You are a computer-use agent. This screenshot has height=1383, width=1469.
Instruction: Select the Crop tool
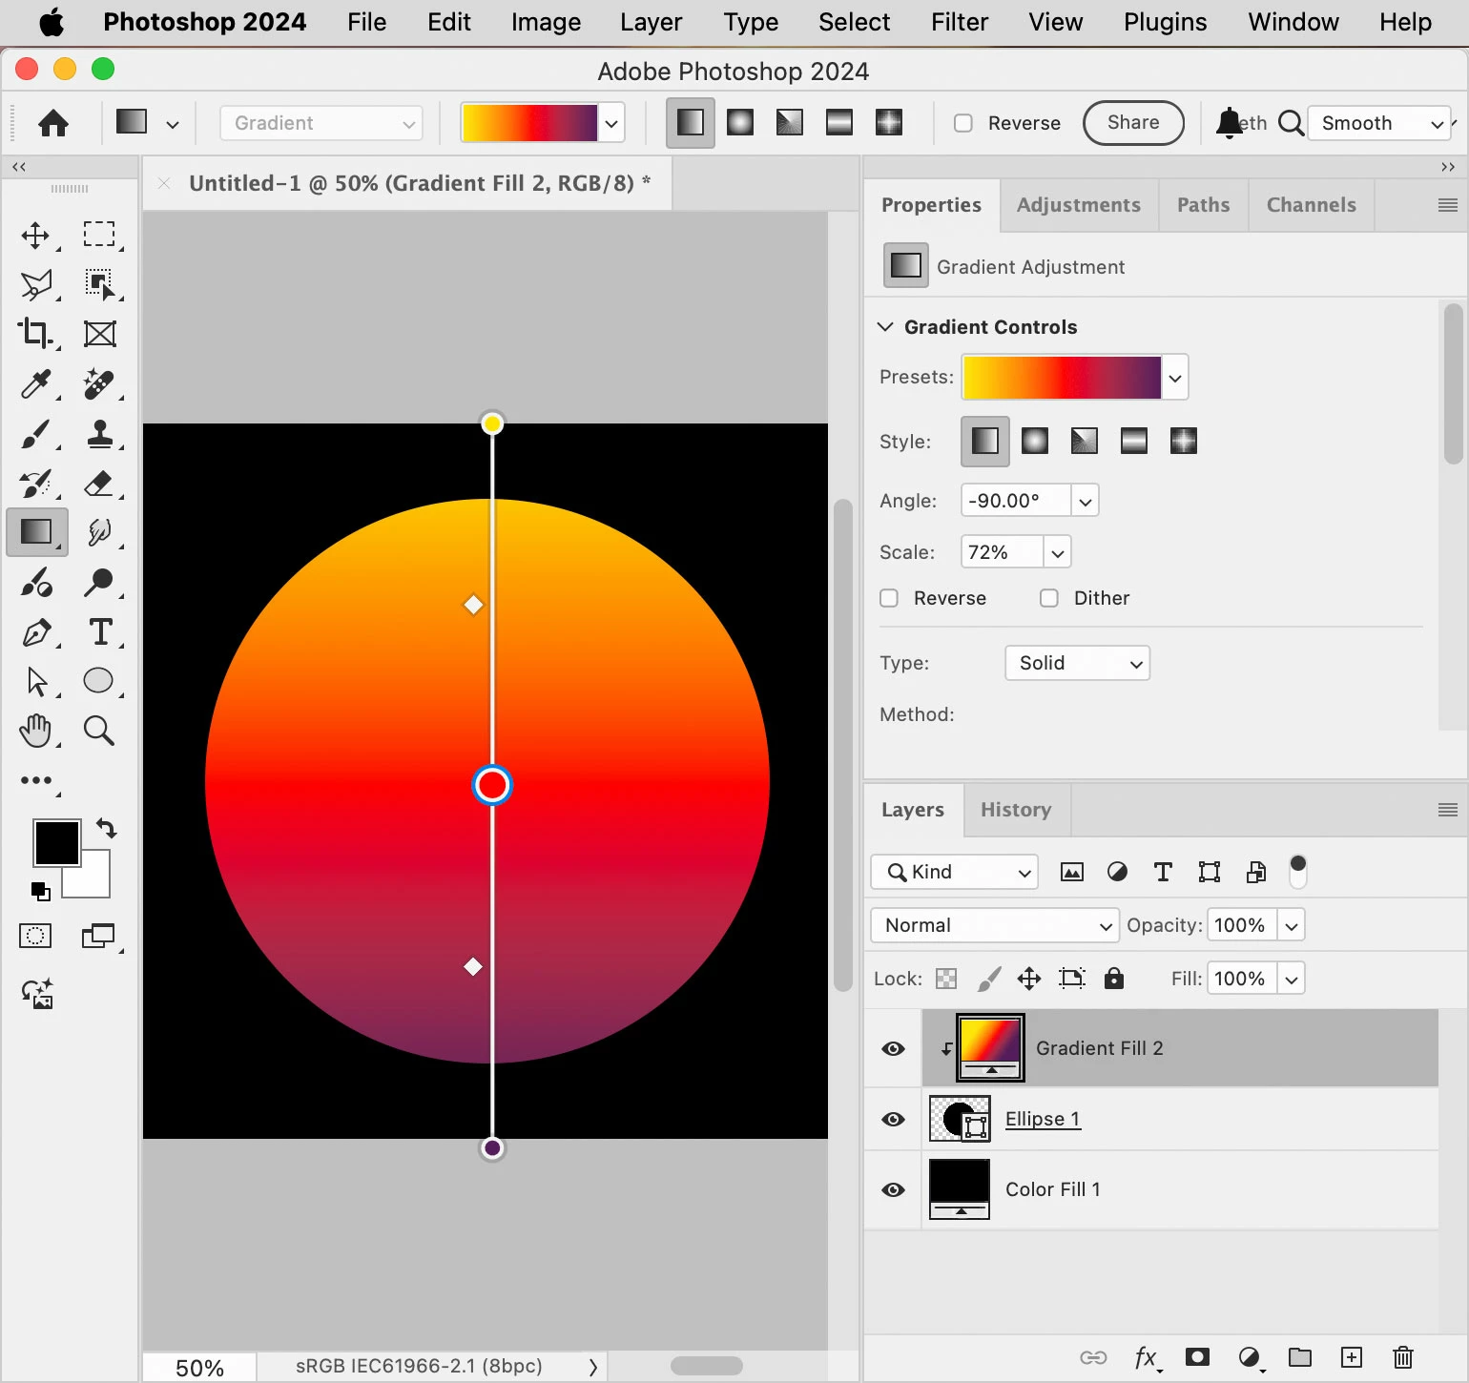point(35,333)
